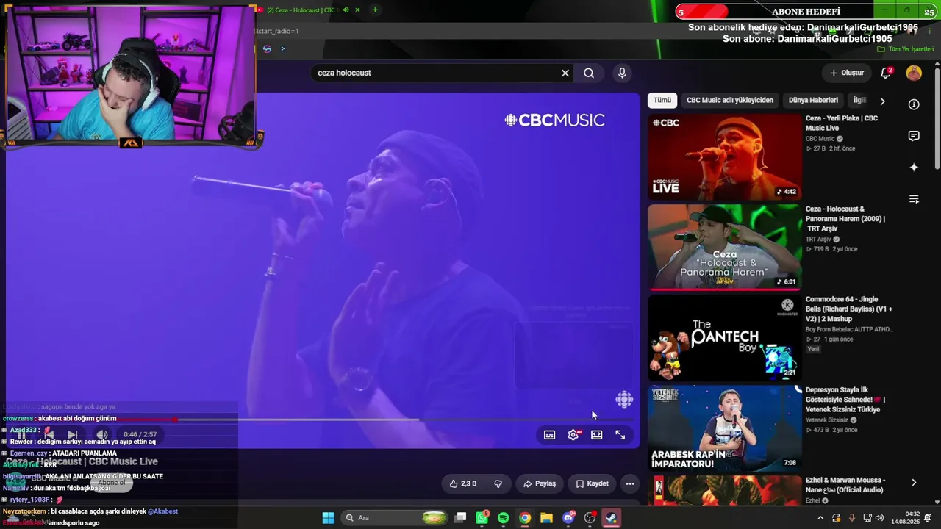Clear the YouTube search box text
Image resolution: width=941 pixels, height=529 pixels.
pos(565,73)
